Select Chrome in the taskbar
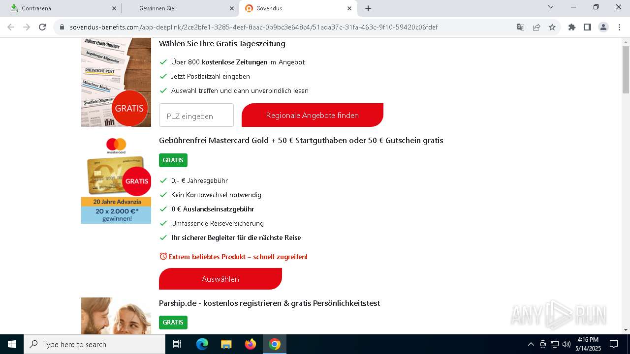 275,344
